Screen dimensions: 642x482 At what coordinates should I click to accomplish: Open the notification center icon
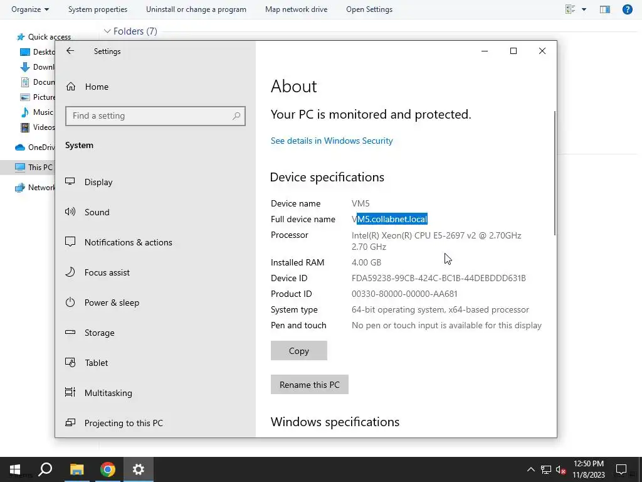[x=621, y=469]
